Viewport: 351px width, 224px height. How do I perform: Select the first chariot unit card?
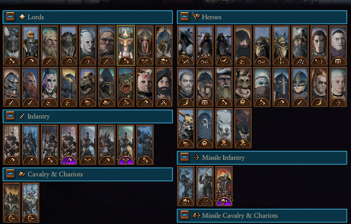pos(12,203)
